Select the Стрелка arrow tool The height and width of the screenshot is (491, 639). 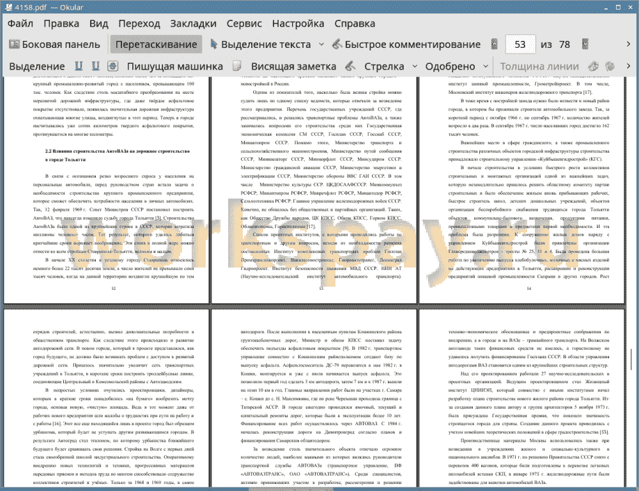[x=384, y=66]
